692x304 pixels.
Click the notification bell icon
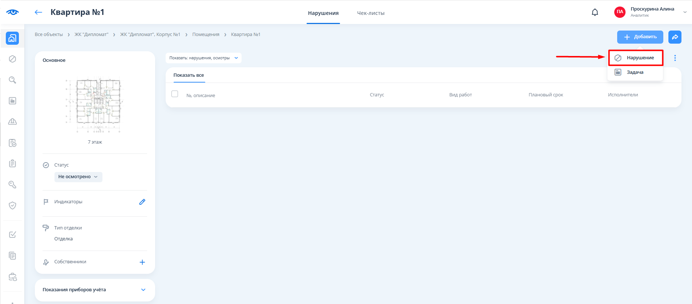pyautogui.click(x=595, y=12)
